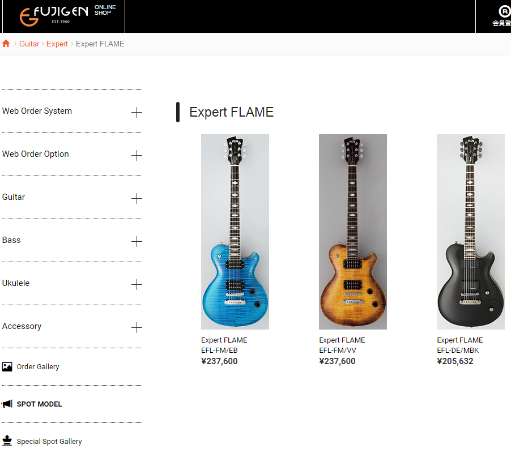Go to Guitar breadcrumb link
Viewport: 511px width, 453px height.
click(29, 44)
